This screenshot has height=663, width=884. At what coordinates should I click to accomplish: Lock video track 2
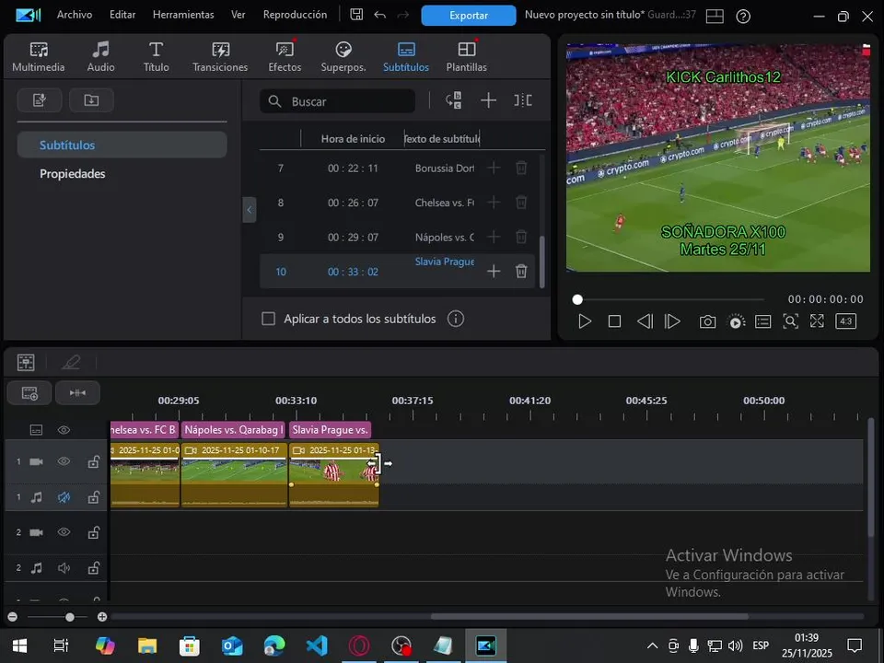click(94, 532)
